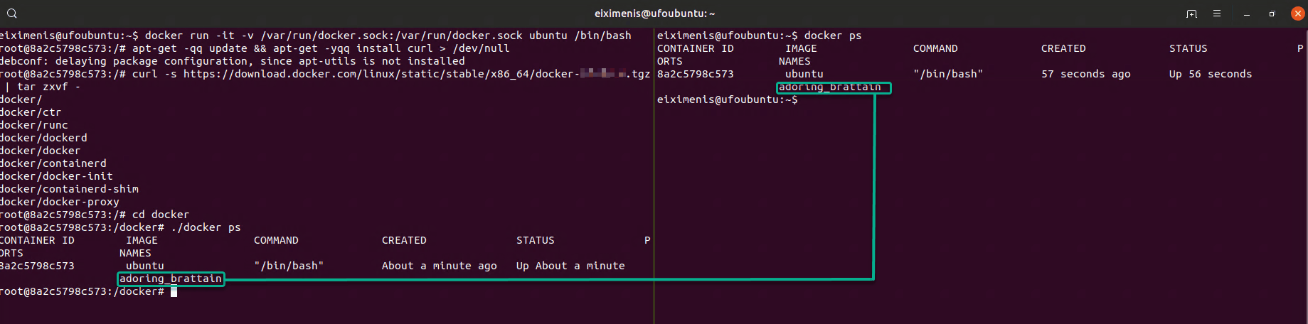Click the cursor block in the left pane

pyautogui.click(x=174, y=292)
